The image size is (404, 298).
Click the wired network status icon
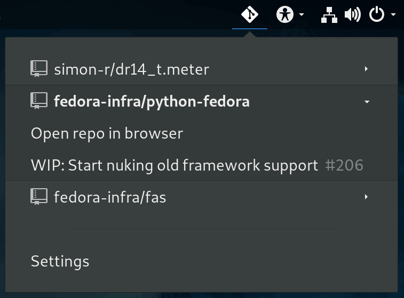[x=329, y=15]
